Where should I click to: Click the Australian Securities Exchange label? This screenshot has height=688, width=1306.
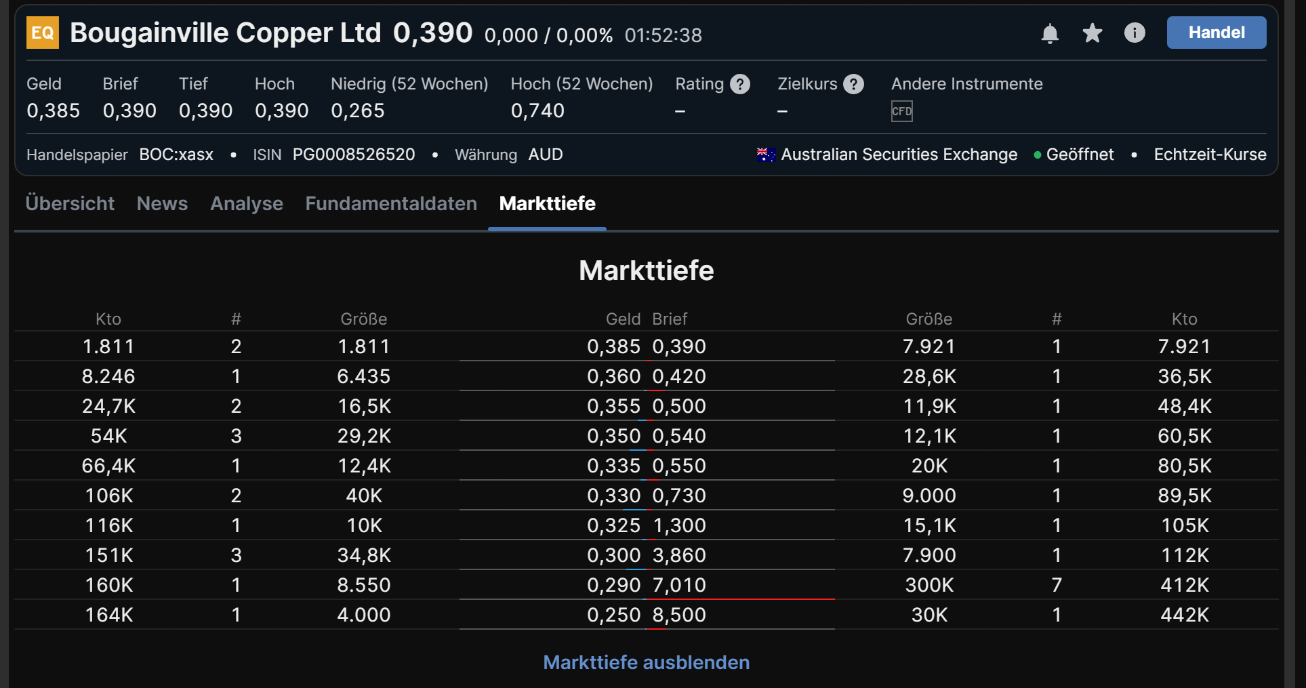(899, 155)
